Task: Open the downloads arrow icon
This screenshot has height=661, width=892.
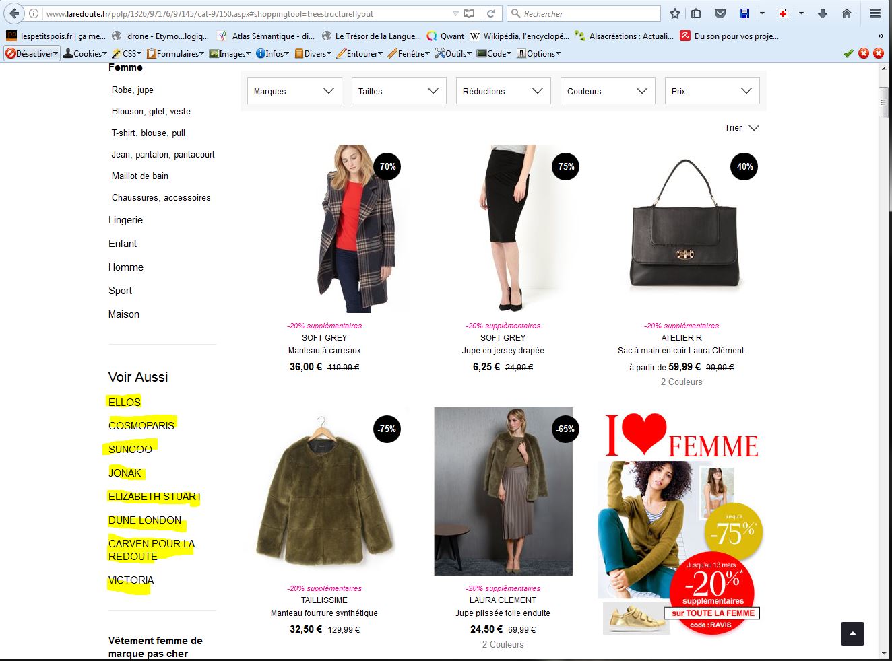Action: click(823, 13)
